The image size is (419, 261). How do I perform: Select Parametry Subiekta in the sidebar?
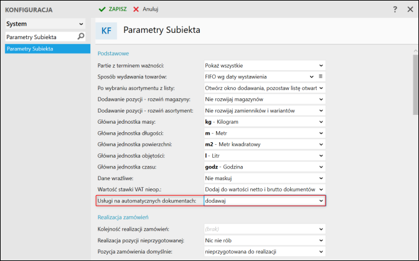[30, 48]
